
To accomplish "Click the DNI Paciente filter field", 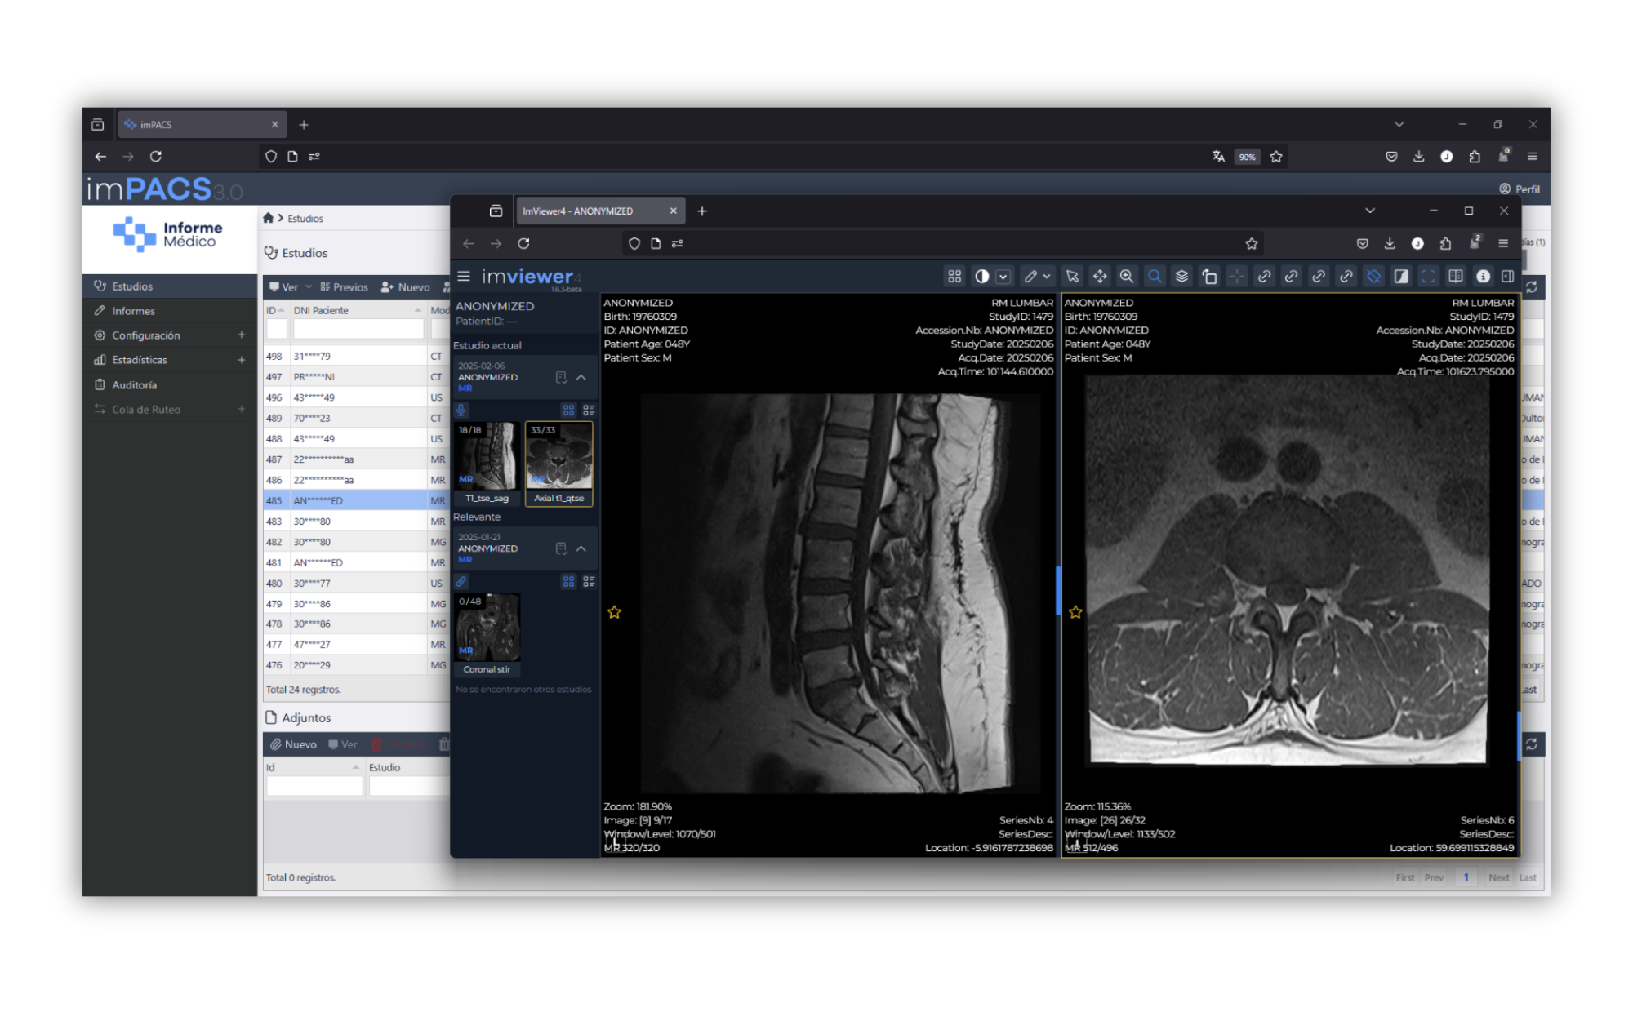I will (x=358, y=329).
